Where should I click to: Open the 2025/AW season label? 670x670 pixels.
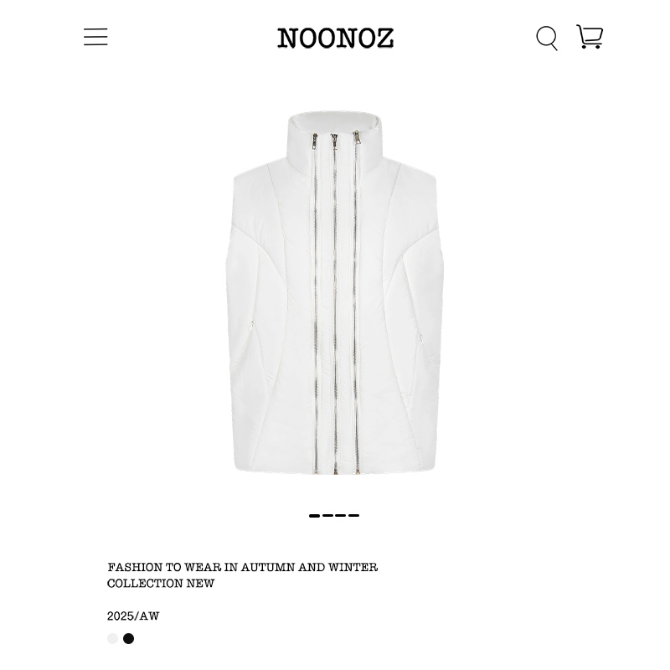[x=133, y=616]
